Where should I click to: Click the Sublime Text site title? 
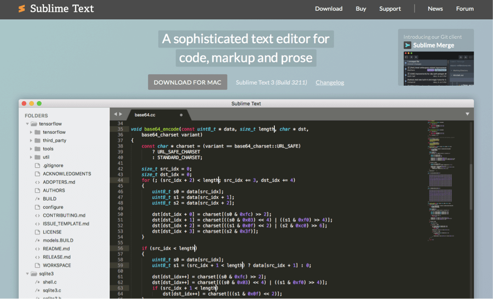(x=62, y=8)
